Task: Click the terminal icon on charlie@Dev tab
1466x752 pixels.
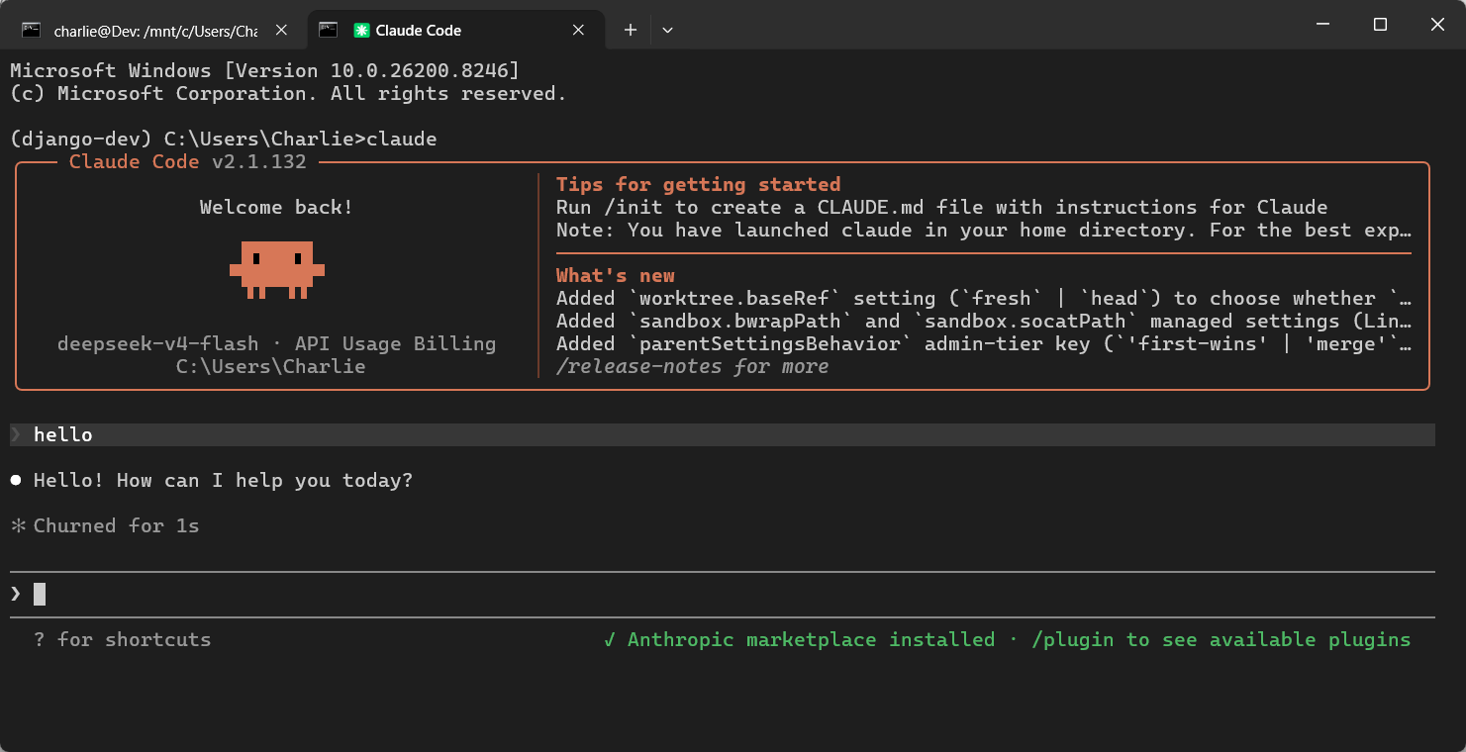Action: (32, 31)
